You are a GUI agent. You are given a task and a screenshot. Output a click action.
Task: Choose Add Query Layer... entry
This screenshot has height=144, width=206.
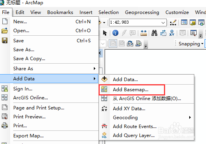pos(146,135)
